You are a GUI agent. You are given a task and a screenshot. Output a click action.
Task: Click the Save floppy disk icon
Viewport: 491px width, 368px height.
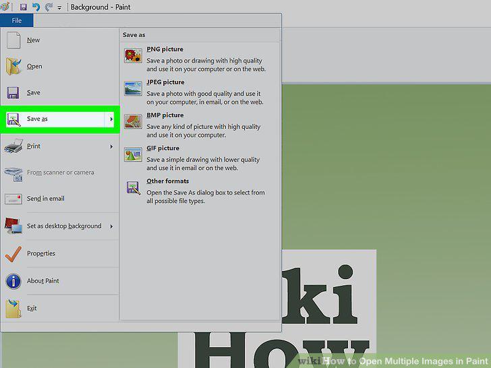(13, 93)
